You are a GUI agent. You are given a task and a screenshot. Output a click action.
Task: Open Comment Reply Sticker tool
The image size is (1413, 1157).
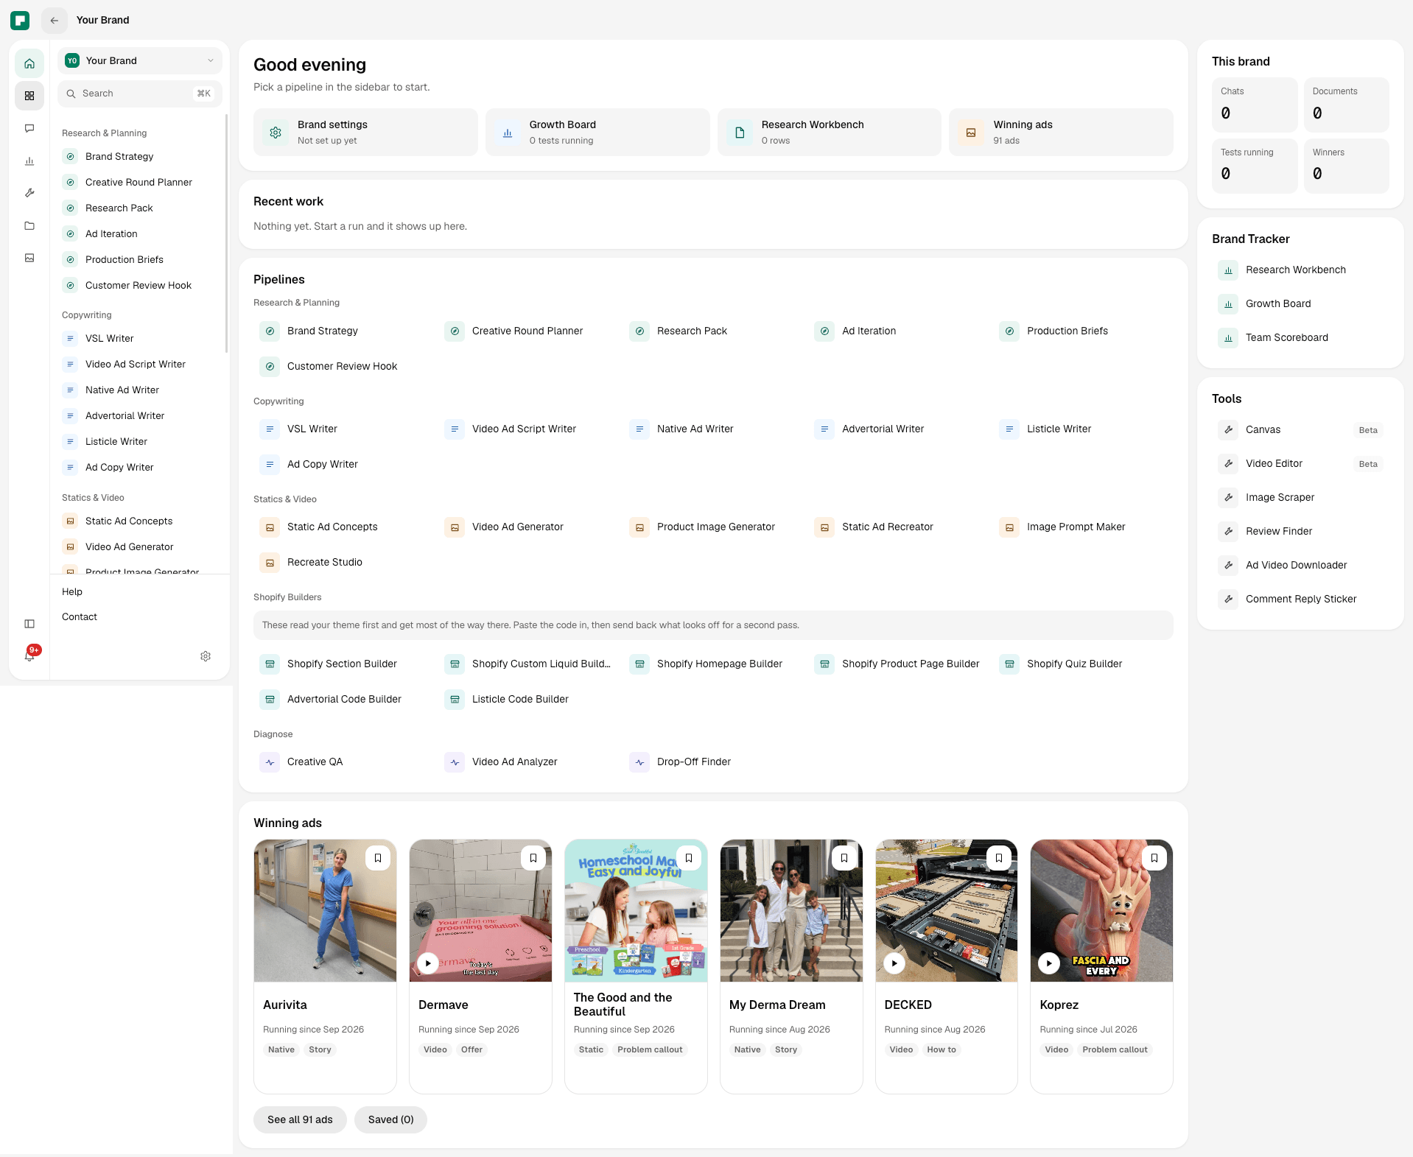coord(1300,599)
